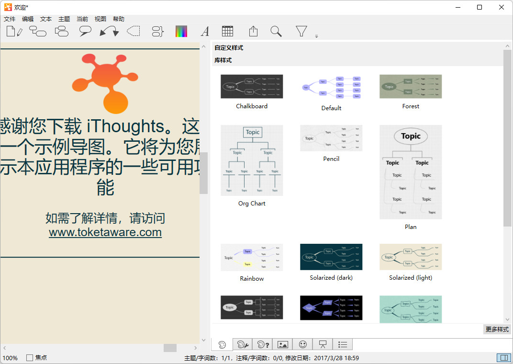Open the palette with question mark tab
The image size is (513, 364).
[262, 345]
